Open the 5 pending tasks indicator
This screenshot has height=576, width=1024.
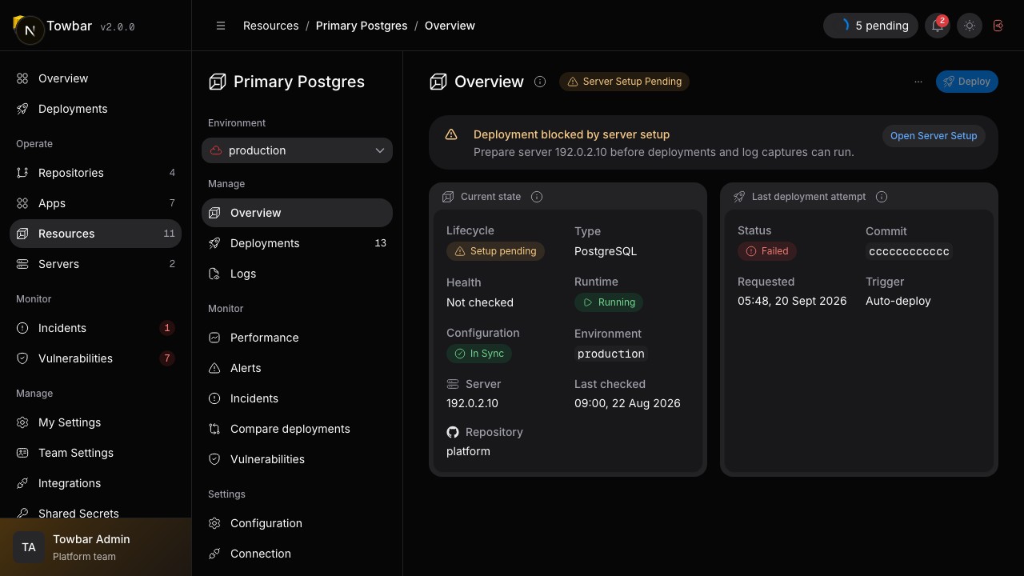[870, 26]
